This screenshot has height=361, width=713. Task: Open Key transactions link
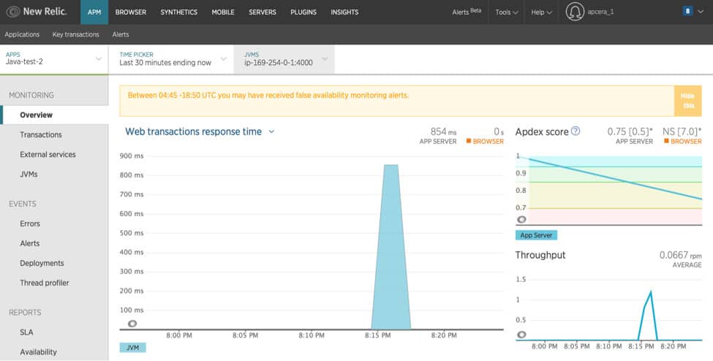75,34
